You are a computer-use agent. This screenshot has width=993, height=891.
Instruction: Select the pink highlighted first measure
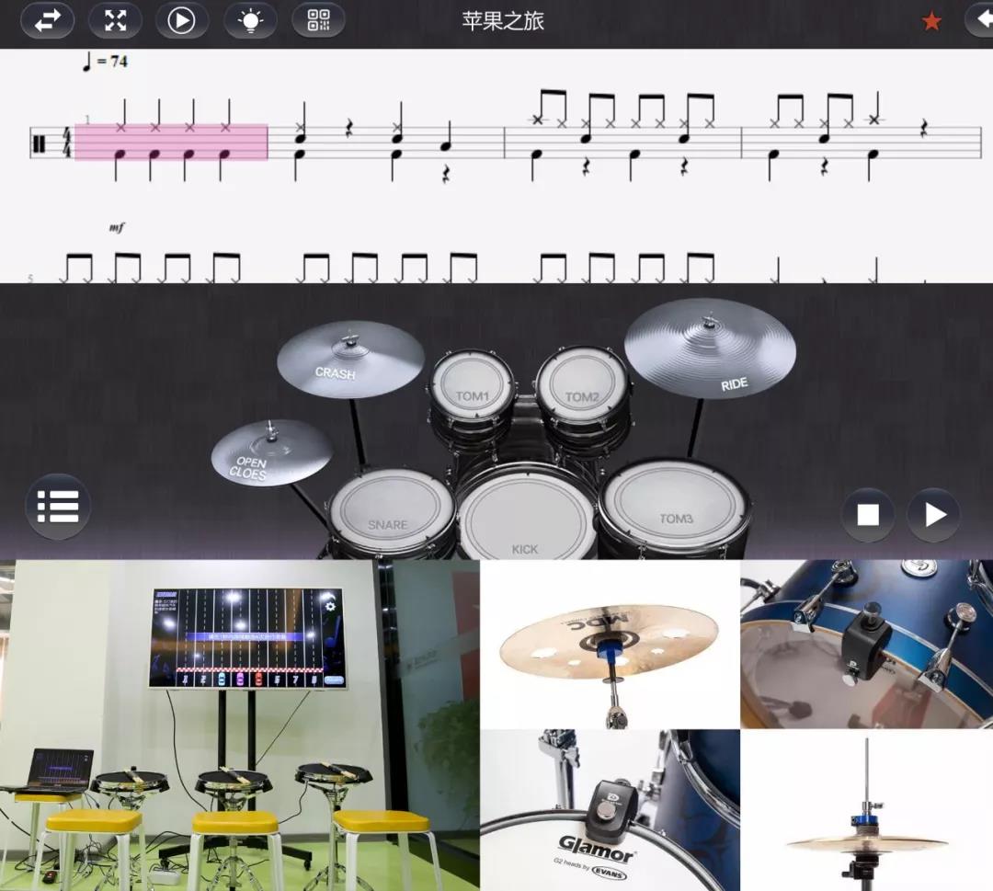pyautogui.click(x=171, y=142)
